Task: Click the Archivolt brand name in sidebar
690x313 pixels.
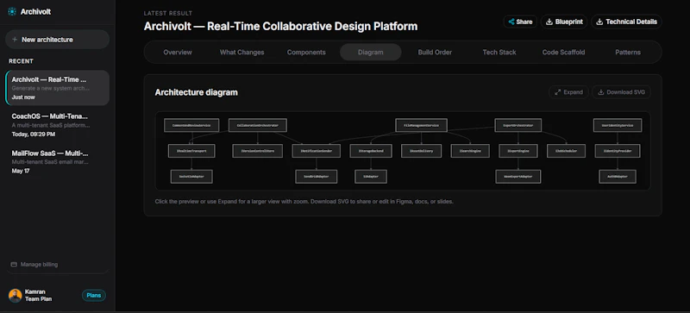Action: [35, 12]
